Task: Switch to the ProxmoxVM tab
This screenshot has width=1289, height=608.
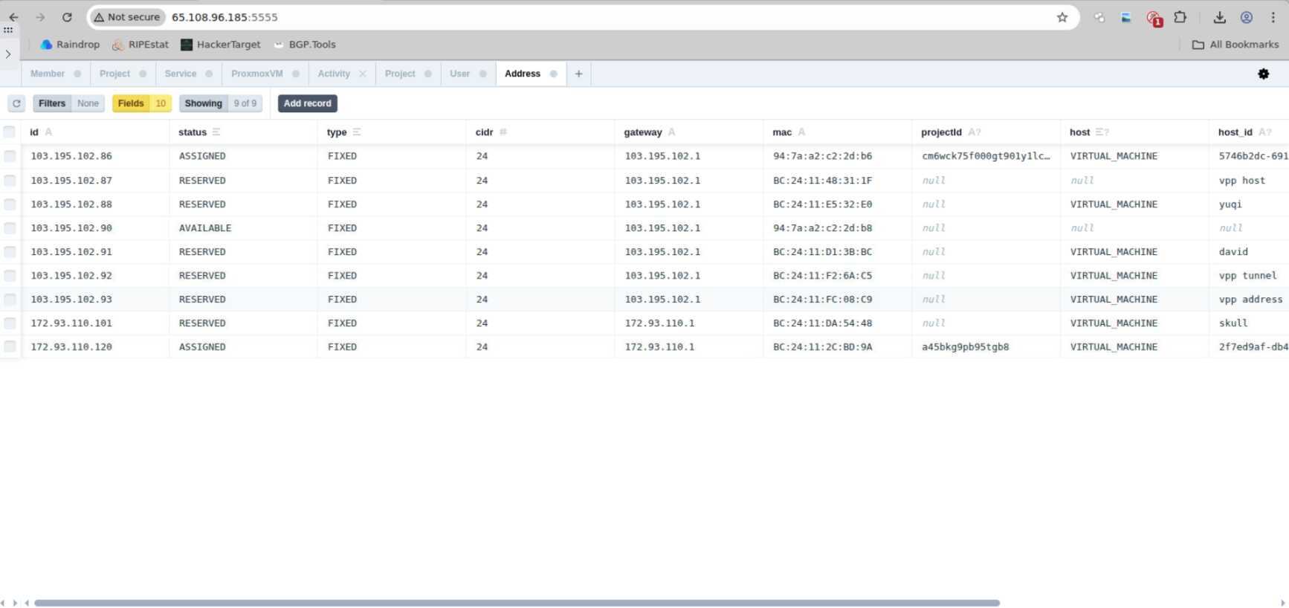Action: pyautogui.click(x=257, y=74)
